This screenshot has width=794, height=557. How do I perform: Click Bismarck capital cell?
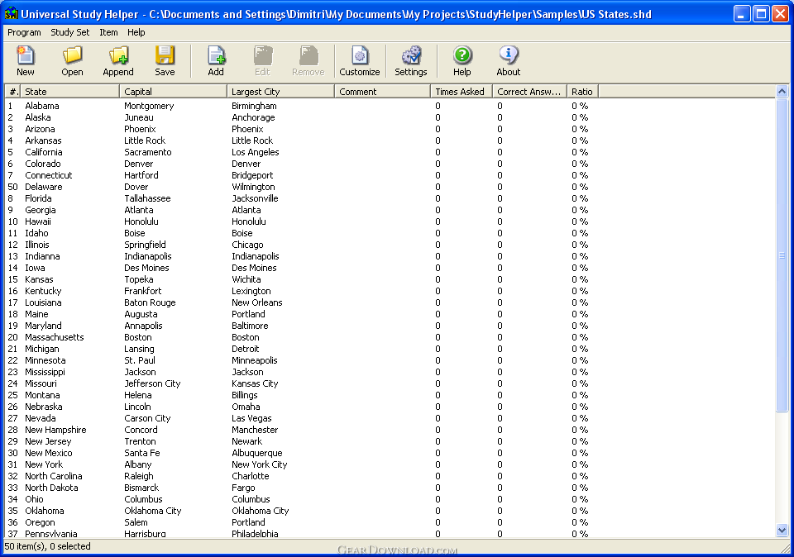pyautogui.click(x=141, y=488)
